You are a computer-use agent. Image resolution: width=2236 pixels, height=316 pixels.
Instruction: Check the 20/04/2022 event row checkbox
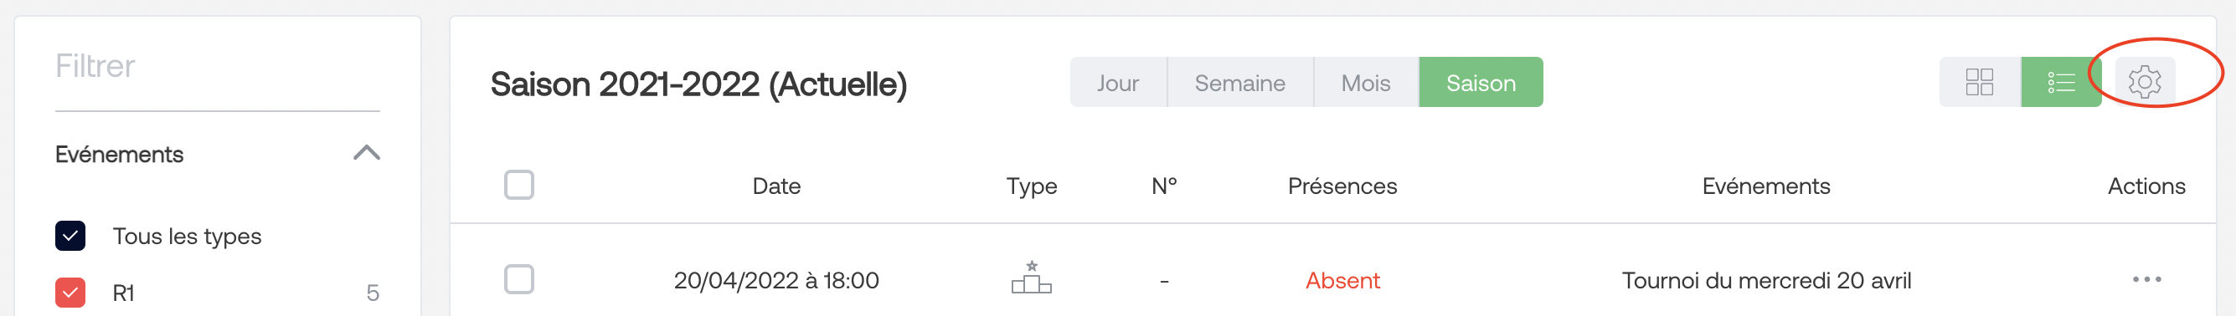tap(519, 280)
